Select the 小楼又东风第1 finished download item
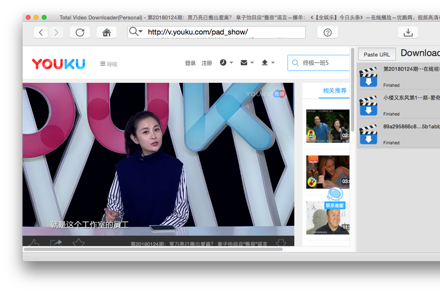Image resolution: width=440 pixels, height=293 pixels. (x=399, y=104)
